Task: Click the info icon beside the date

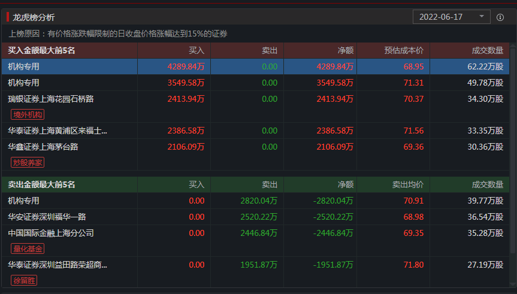Action: pos(500,17)
